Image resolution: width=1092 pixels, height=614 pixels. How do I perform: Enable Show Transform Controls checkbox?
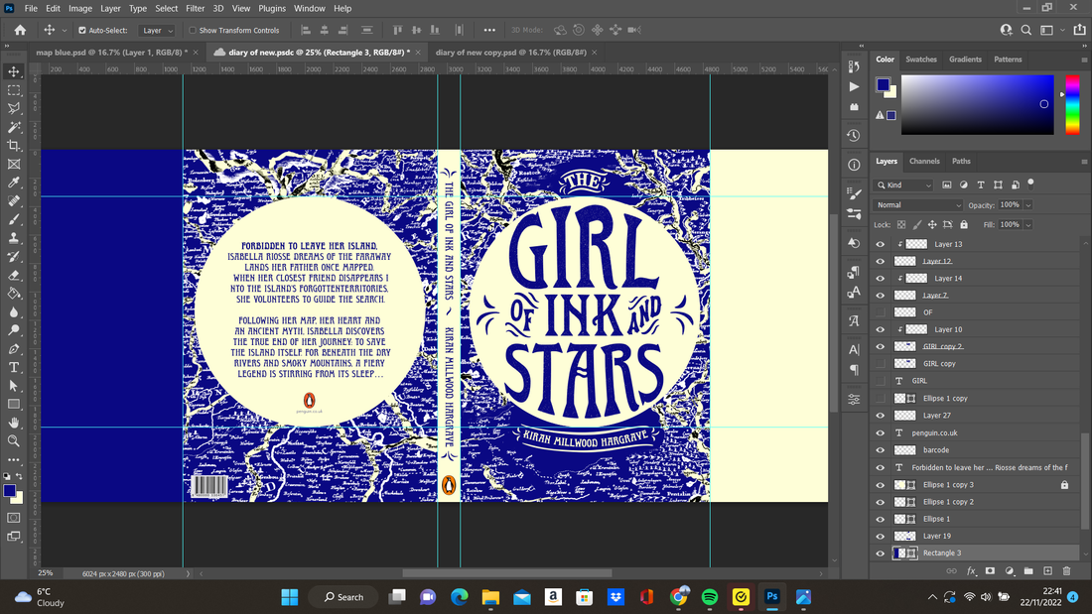pyautogui.click(x=193, y=31)
